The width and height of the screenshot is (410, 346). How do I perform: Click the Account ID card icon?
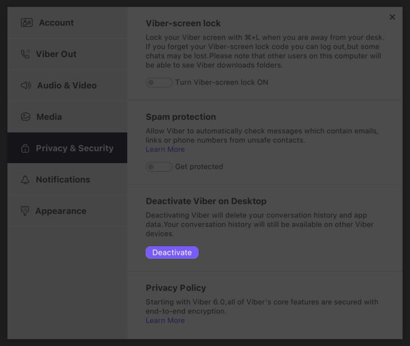click(x=26, y=23)
